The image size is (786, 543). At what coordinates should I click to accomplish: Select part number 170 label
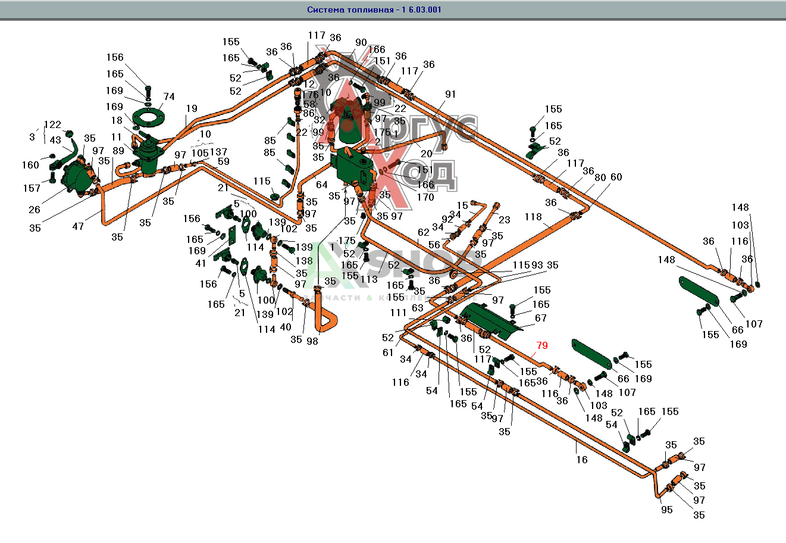pyautogui.click(x=425, y=196)
